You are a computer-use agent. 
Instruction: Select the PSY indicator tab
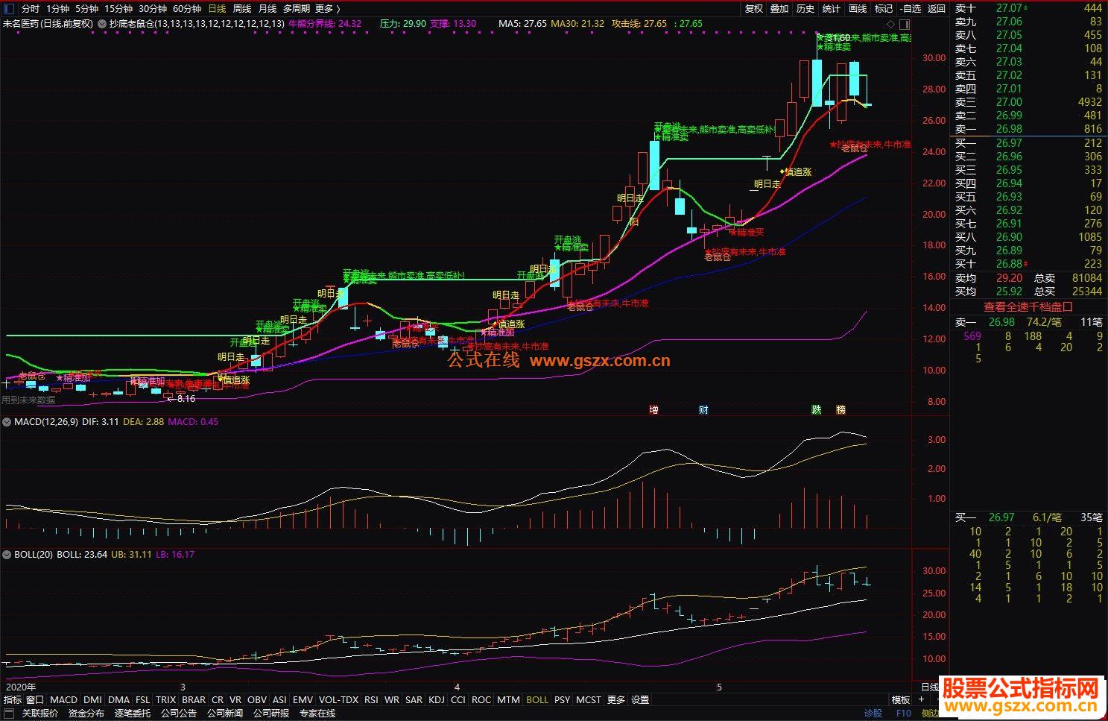point(562,700)
